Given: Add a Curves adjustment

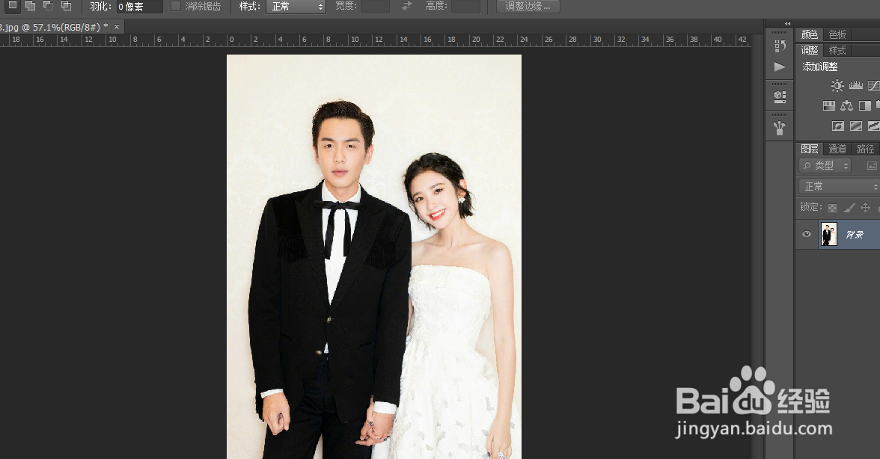Looking at the screenshot, I should [874, 86].
